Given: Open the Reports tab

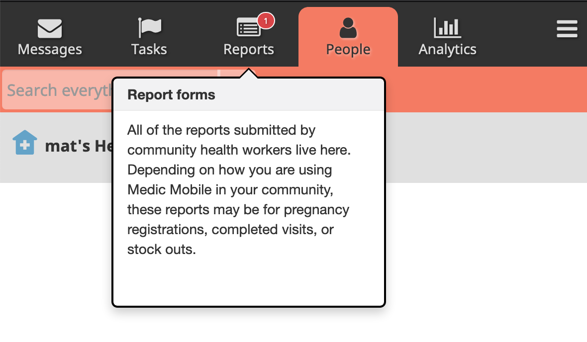Looking at the screenshot, I should coord(249,37).
